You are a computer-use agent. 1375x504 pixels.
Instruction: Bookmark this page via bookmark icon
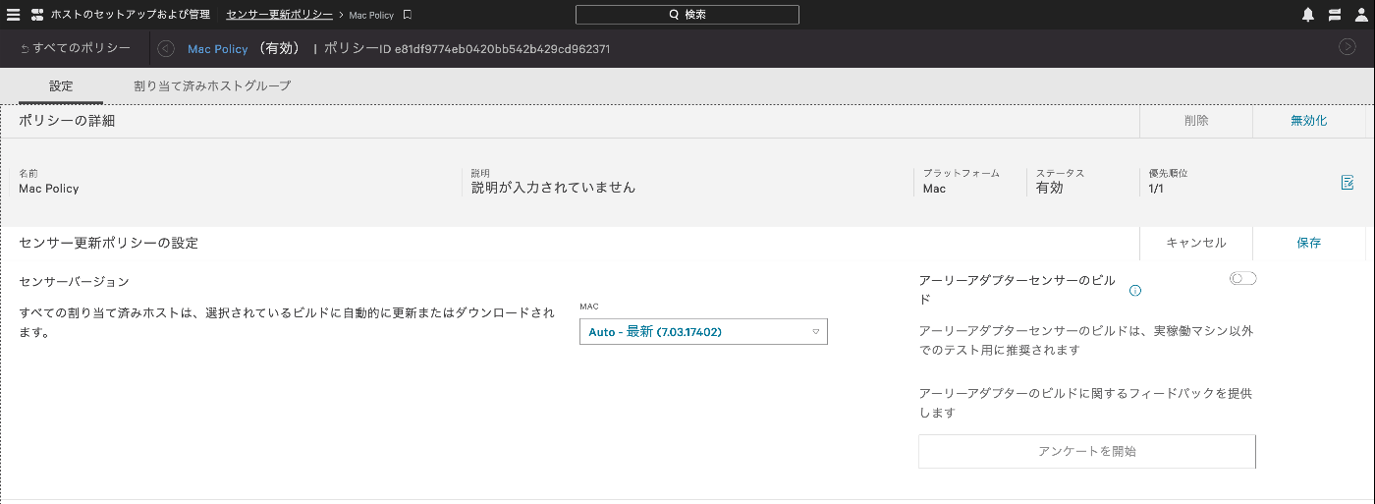[x=407, y=15]
